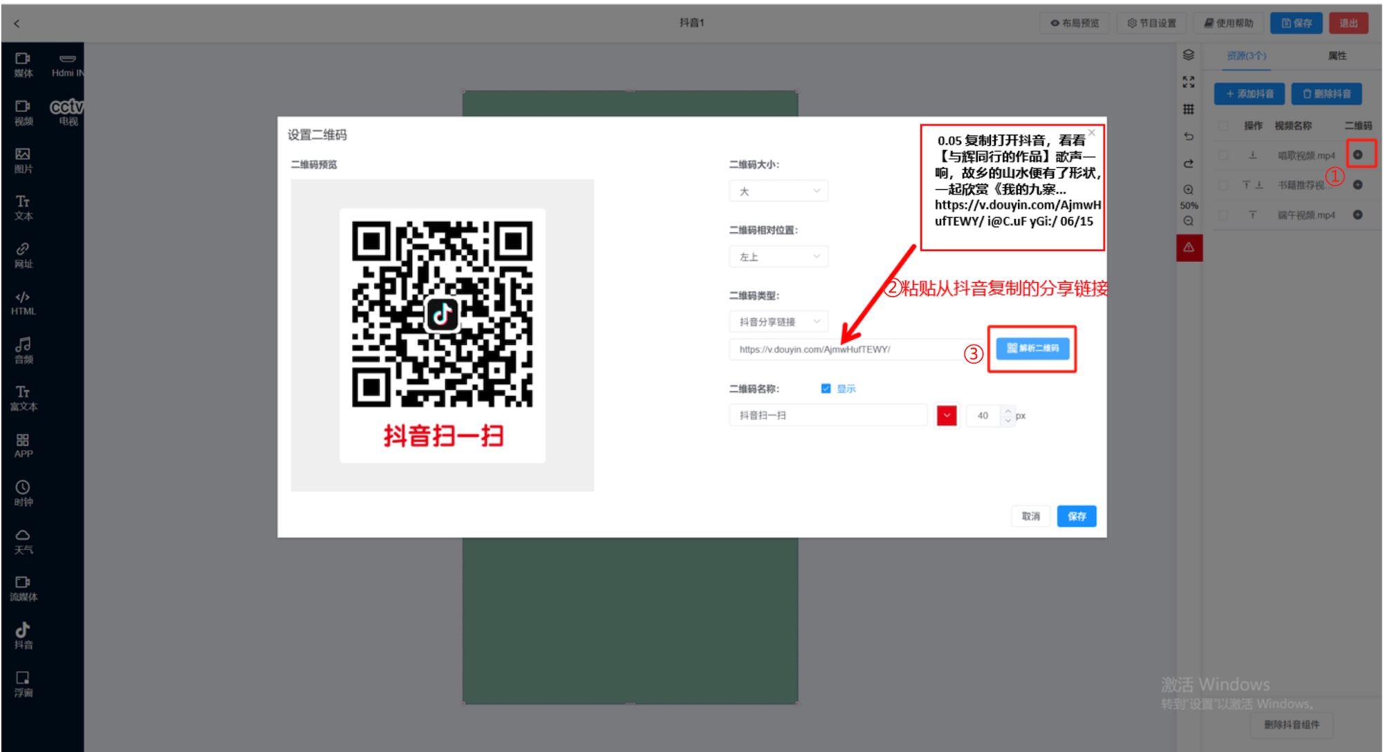The image size is (1383, 752).
Task: Select the Hdmi IN component icon
Action: point(68,64)
